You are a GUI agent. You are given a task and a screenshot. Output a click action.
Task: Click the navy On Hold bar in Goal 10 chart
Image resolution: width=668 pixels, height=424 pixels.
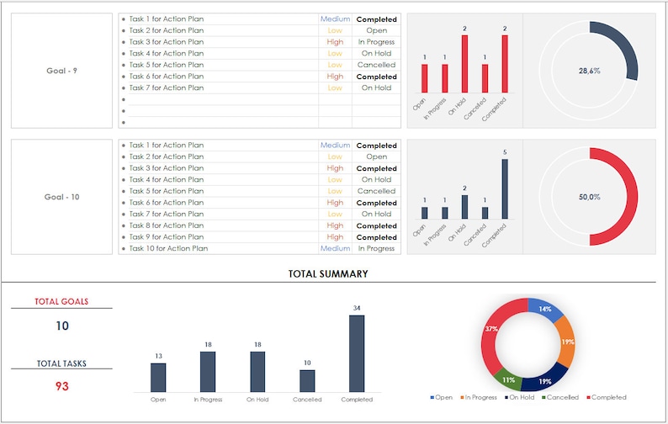coord(464,207)
